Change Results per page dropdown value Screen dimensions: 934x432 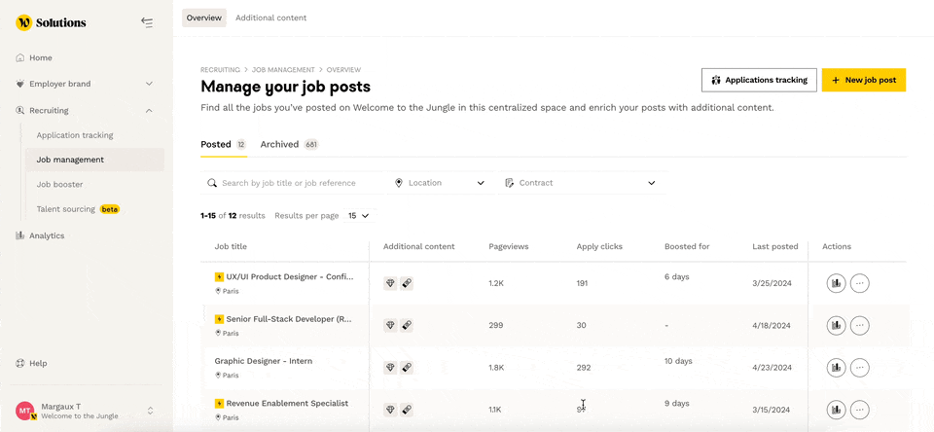(359, 216)
